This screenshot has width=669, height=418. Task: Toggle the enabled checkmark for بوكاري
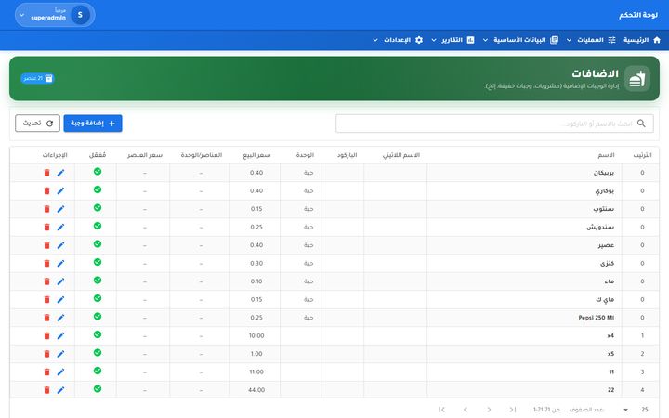point(98,189)
